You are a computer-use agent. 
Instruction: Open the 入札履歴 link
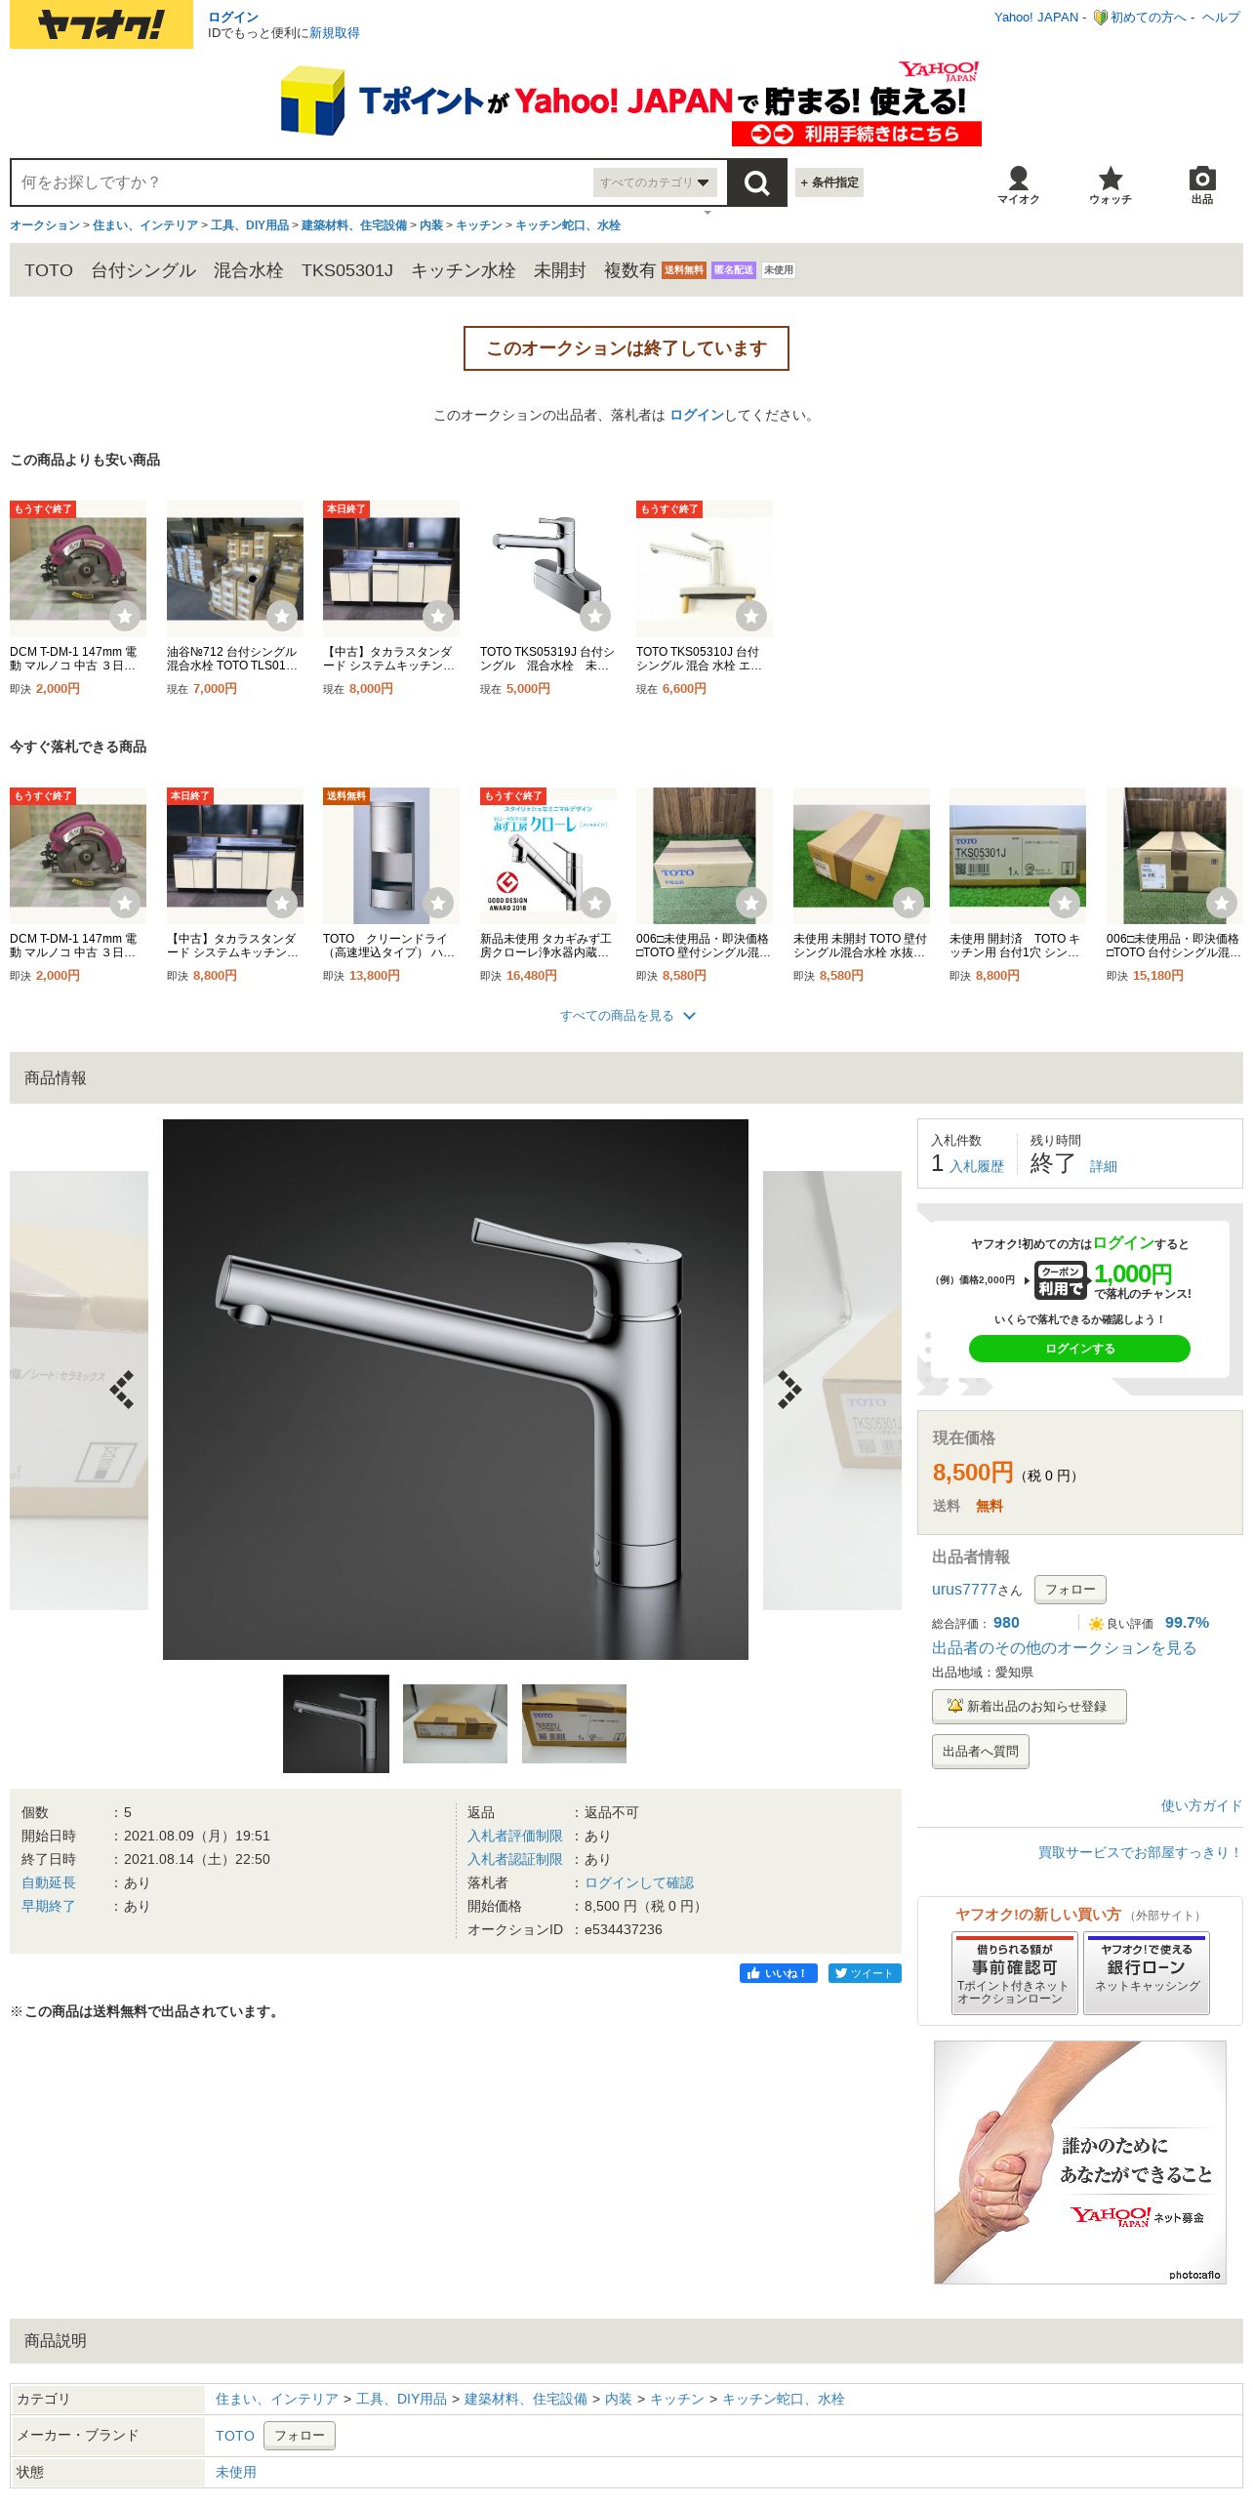977,1166
